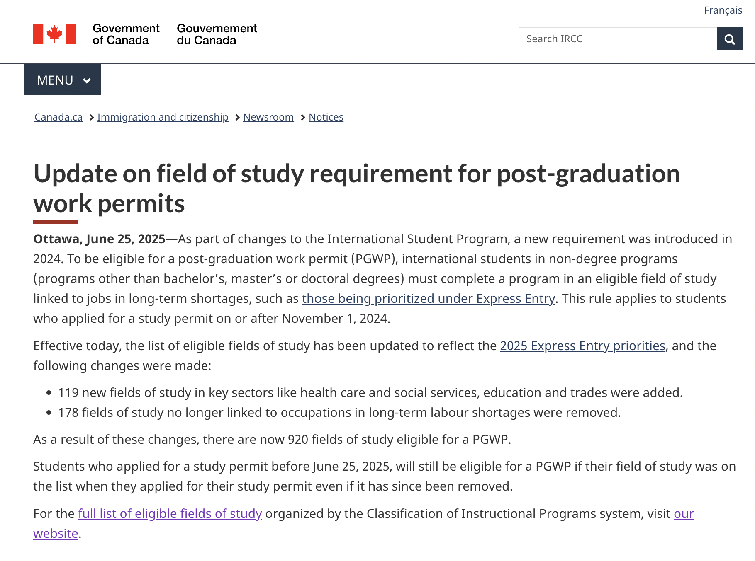Image resolution: width=755 pixels, height=561 pixels.
Task: Click the down arrow beside MENU
Action: tap(87, 81)
